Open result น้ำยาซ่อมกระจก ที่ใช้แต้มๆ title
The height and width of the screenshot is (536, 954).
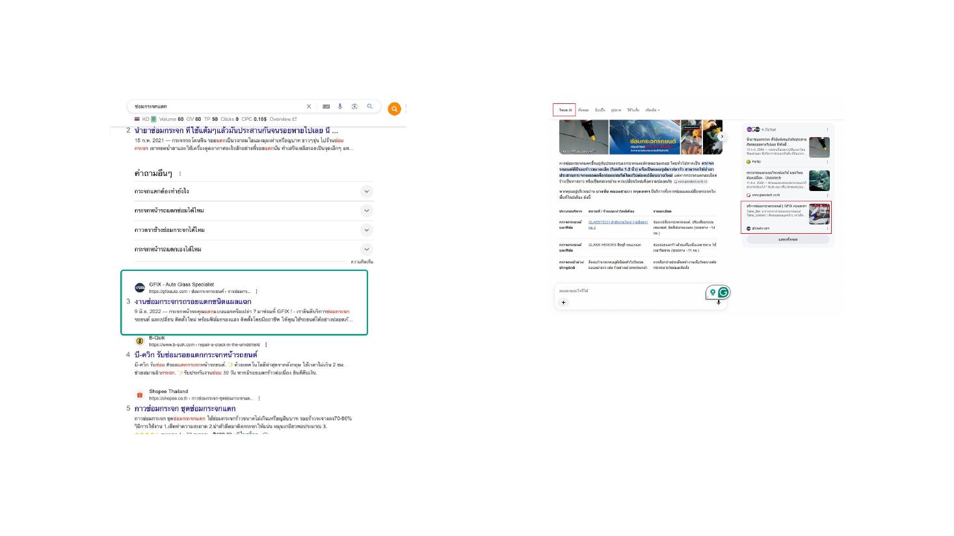(x=236, y=131)
